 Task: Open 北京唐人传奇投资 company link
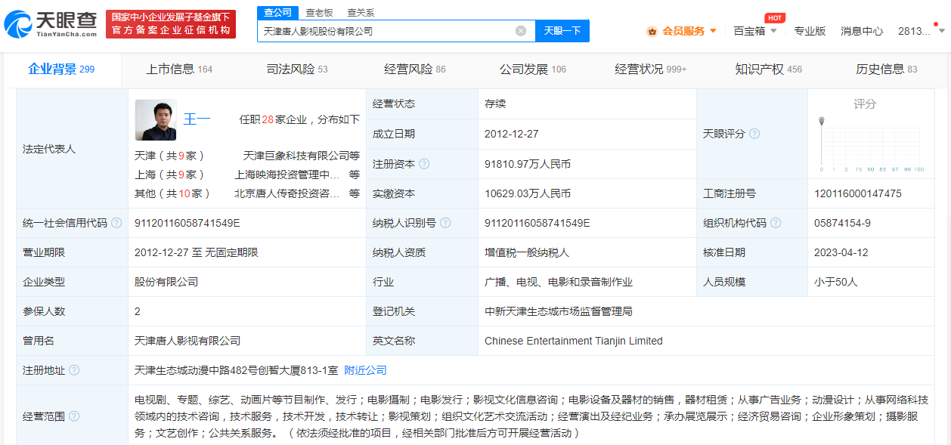tap(287, 193)
